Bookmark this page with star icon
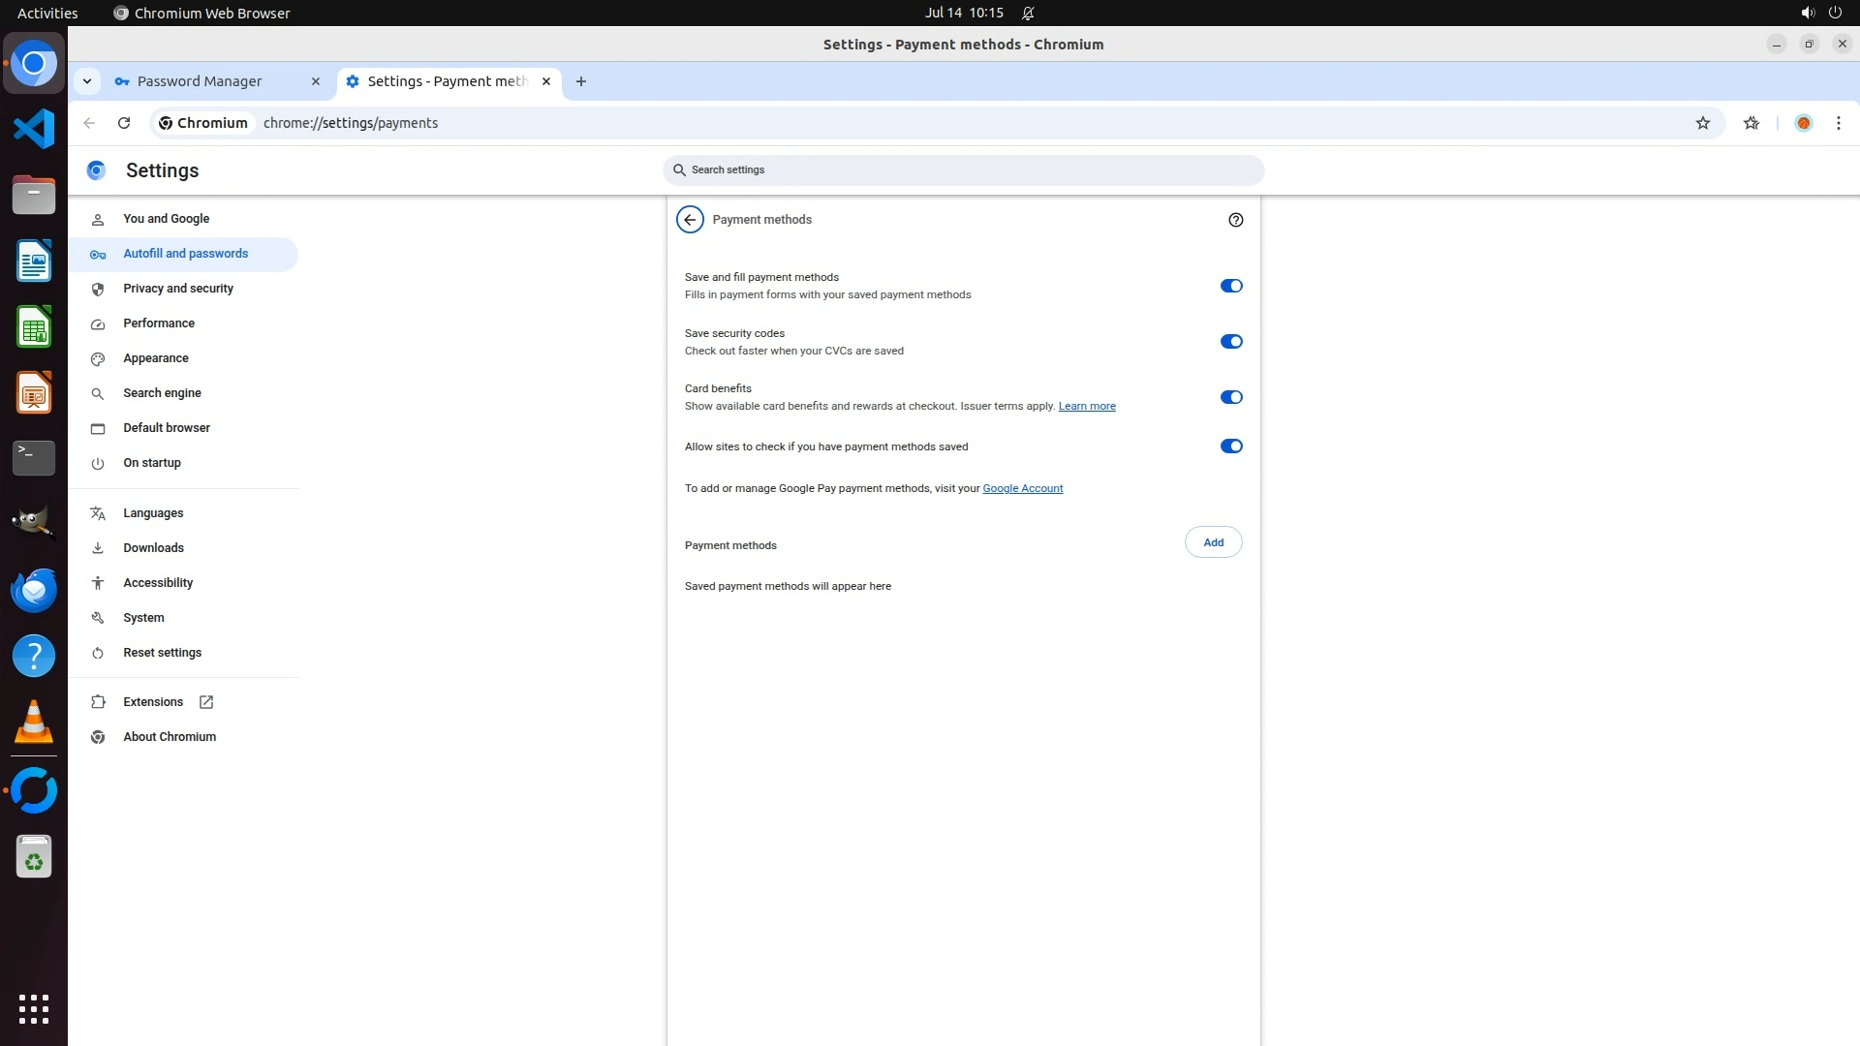The width and height of the screenshot is (1860, 1046). tap(1702, 123)
